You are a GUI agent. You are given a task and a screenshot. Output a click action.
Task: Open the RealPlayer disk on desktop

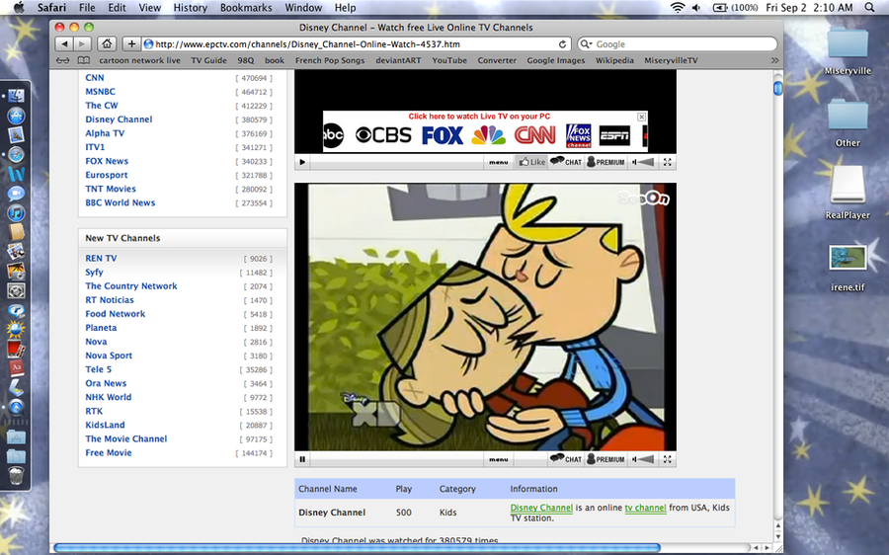[848, 193]
